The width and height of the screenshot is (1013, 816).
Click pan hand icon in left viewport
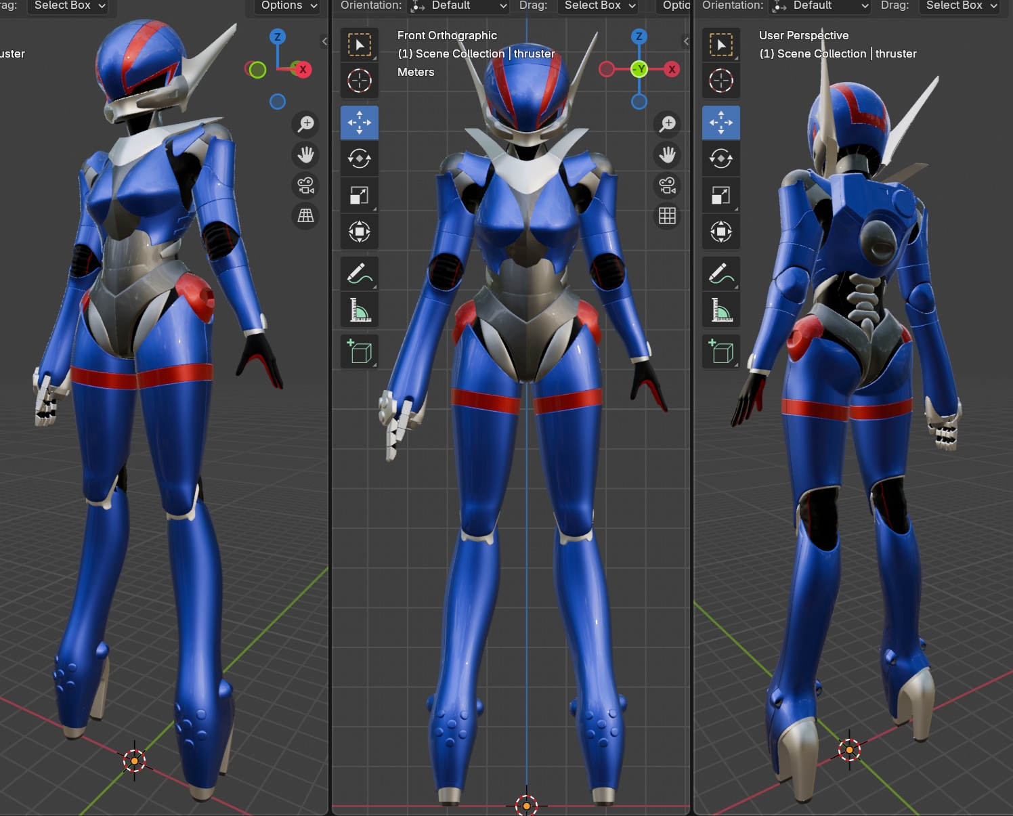(x=306, y=154)
